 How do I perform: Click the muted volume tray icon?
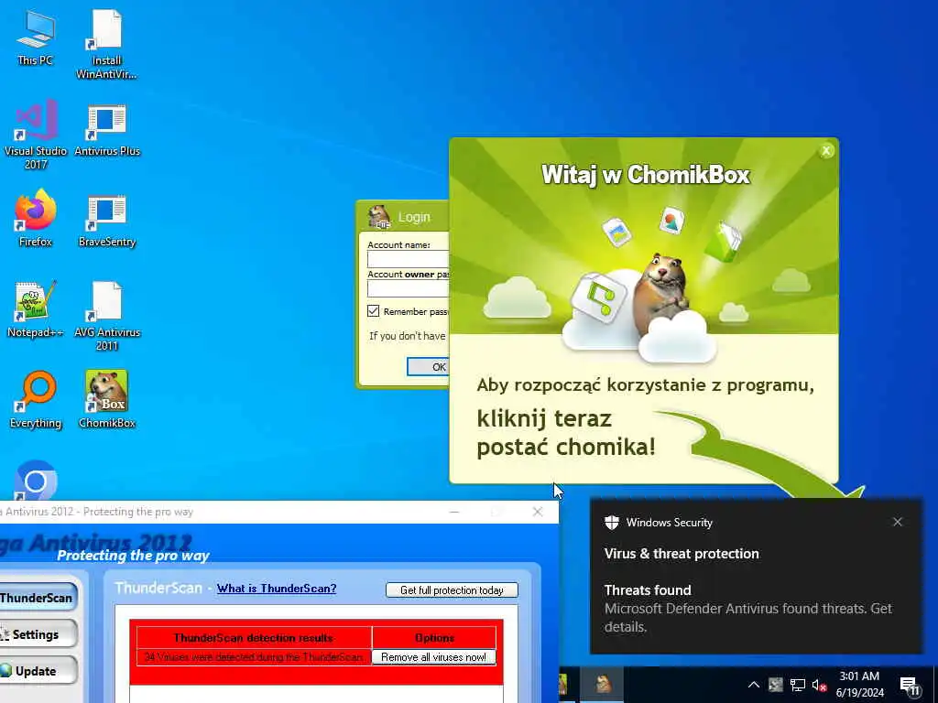(x=819, y=685)
